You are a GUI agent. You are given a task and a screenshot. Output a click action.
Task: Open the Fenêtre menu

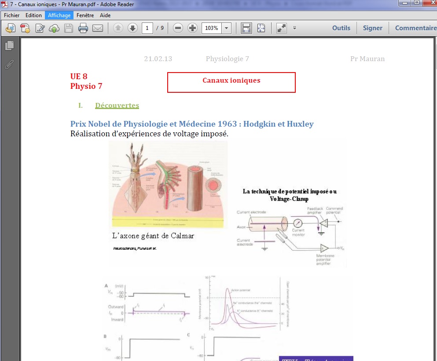[85, 15]
